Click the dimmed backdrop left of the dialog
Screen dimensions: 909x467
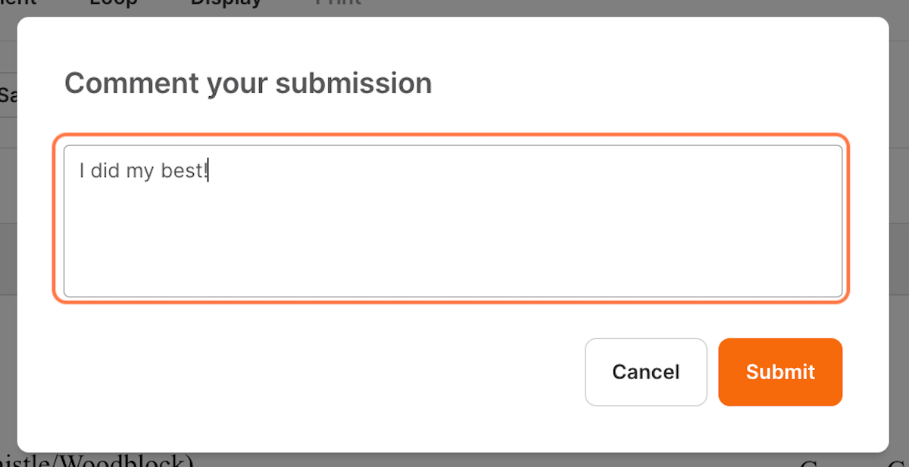[x=8, y=227]
